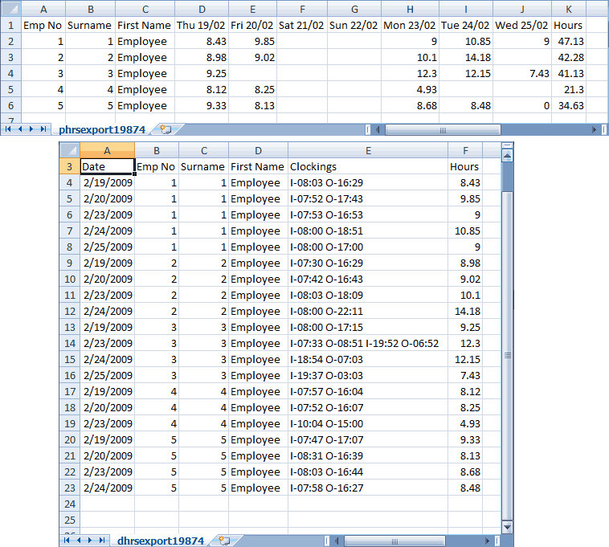This screenshot has height=547, width=609.
Task: Select column E header in bottom sheet
Action: pyautogui.click(x=367, y=150)
